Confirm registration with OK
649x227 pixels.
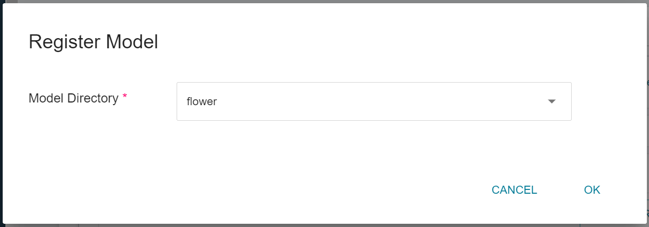(592, 190)
